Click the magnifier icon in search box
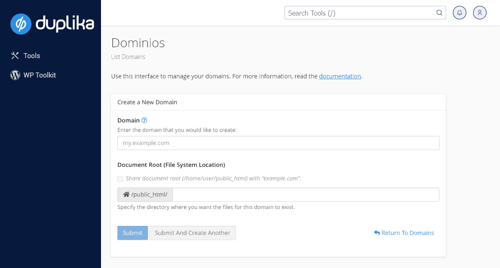The width and height of the screenshot is (500, 268). click(x=439, y=13)
